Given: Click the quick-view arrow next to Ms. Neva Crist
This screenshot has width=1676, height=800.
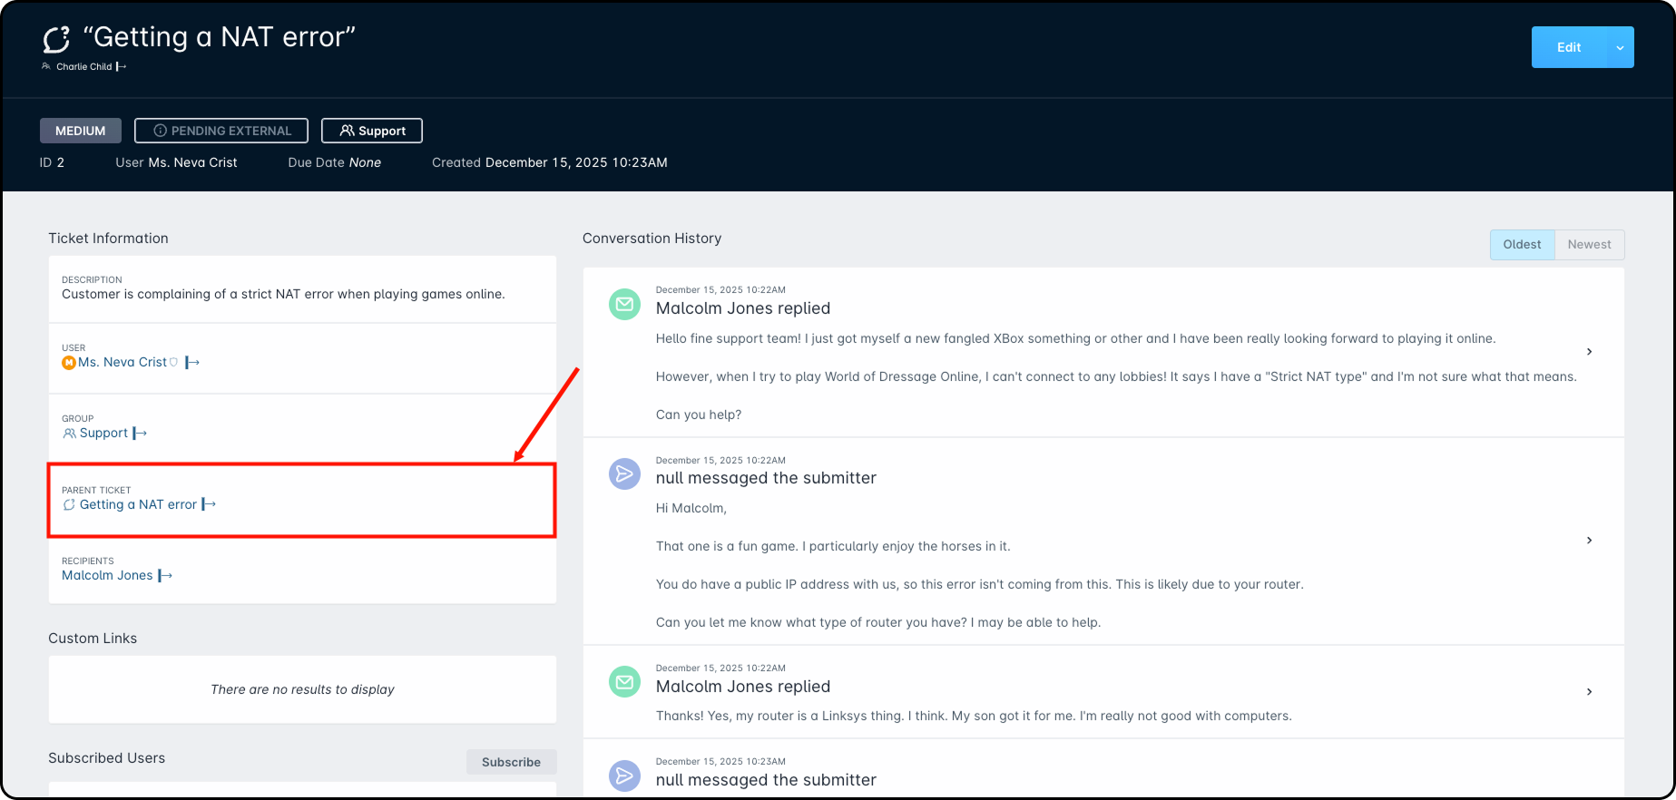Looking at the screenshot, I should (x=192, y=363).
